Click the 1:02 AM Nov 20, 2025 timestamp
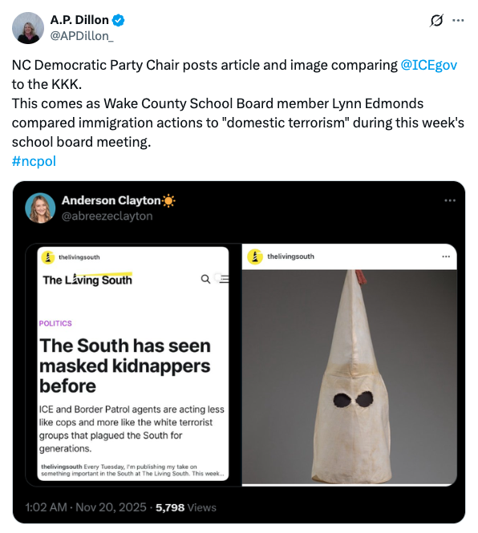The width and height of the screenshot is (478, 533). [86, 507]
